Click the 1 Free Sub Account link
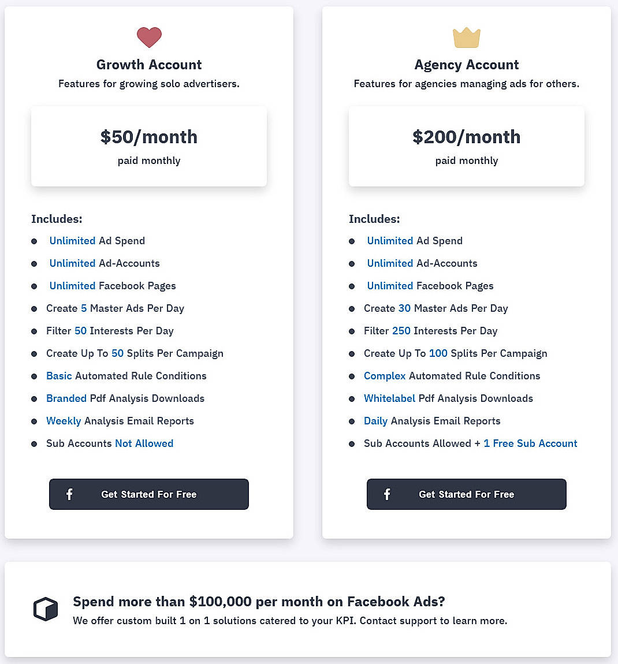The height and width of the screenshot is (664, 618). point(530,443)
